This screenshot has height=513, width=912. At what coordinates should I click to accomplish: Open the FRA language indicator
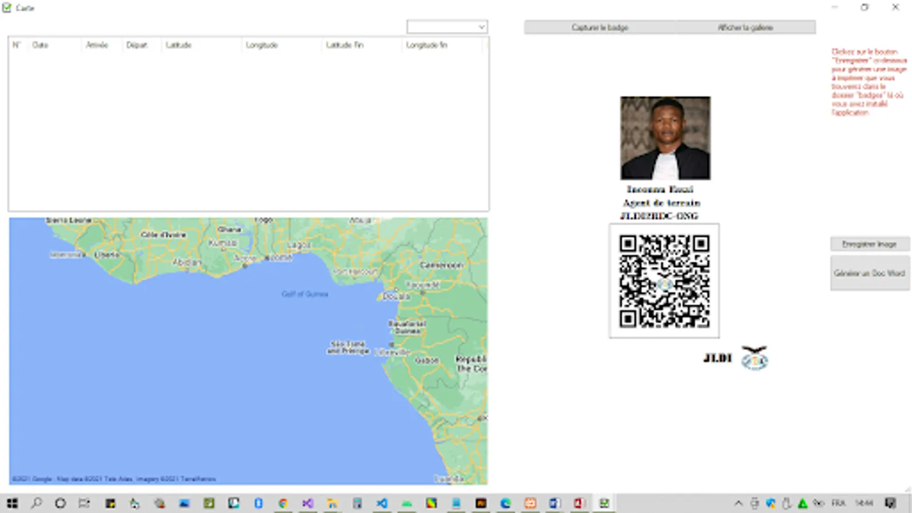838,503
